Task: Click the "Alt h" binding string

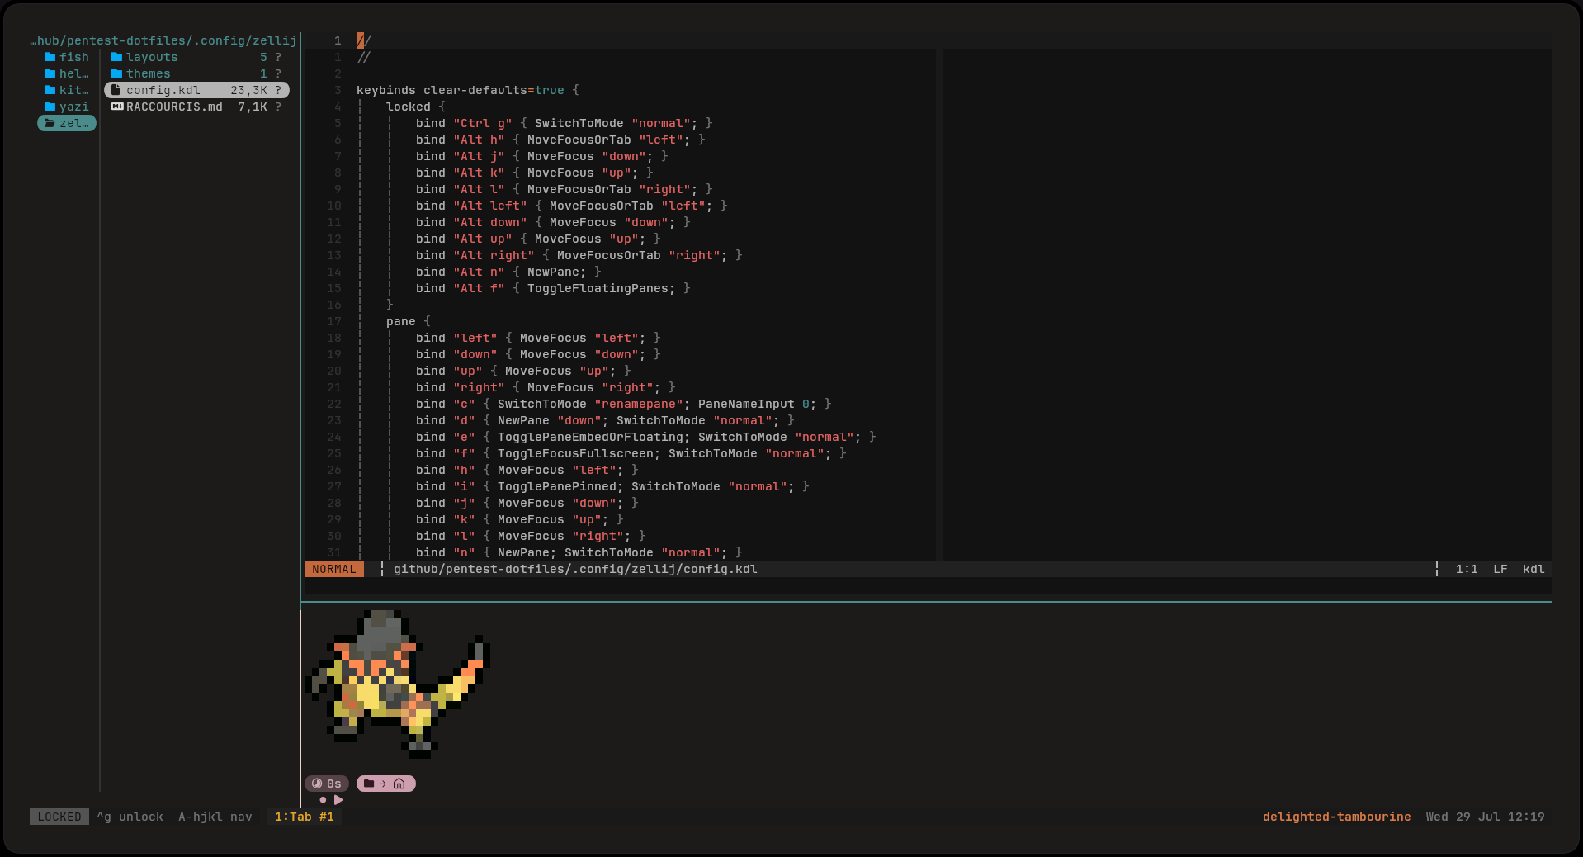Action: tap(479, 140)
